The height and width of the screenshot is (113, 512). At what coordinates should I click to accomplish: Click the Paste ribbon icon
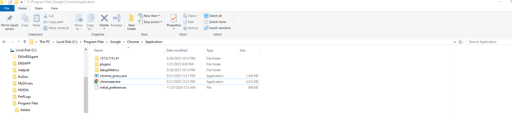pyautogui.click(x=36, y=21)
